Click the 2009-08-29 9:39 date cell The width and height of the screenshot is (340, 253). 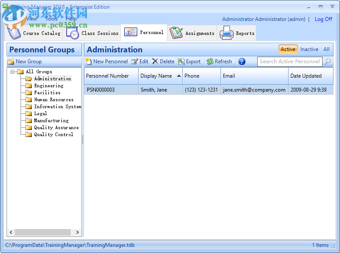[x=311, y=90]
